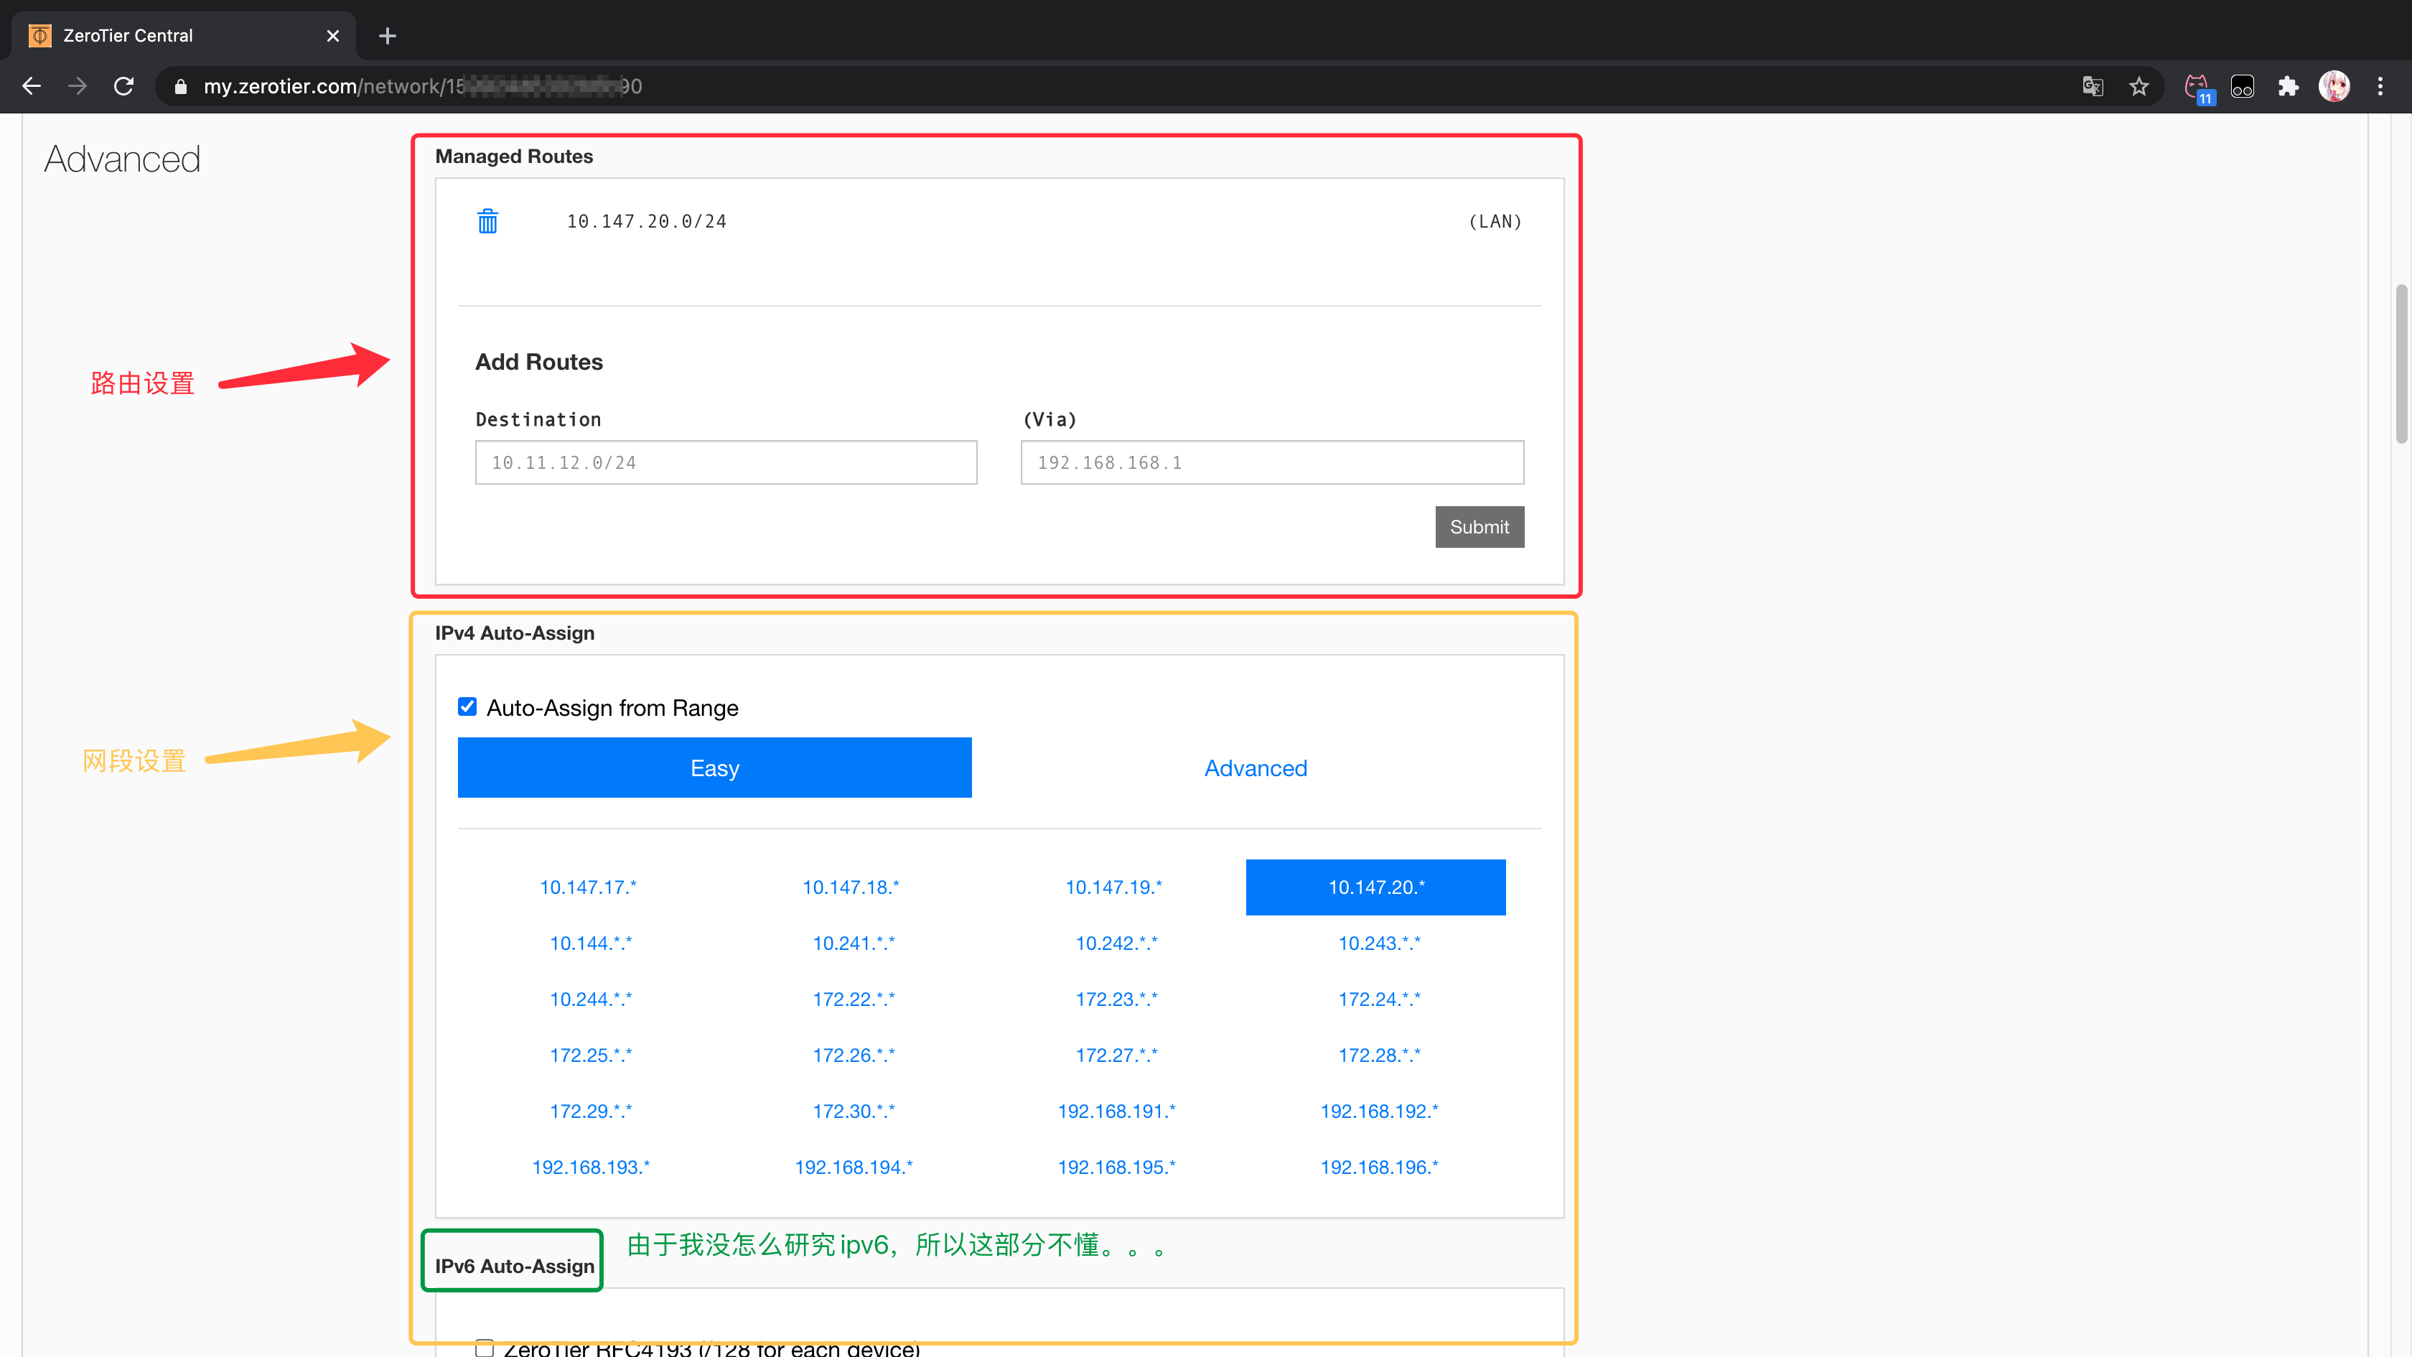
Task: Click the user profile avatar icon
Action: point(2333,86)
